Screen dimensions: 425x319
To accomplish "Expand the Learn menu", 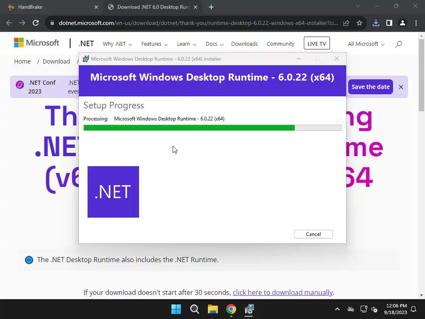I will click(186, 44).
